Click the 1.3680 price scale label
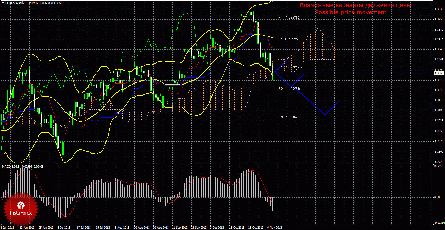The image size is (445, 230). 439,29
